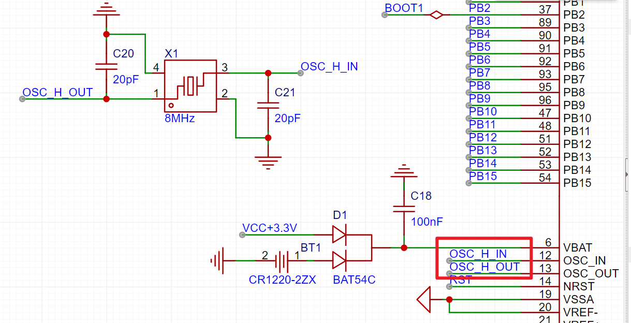The image size is (631, 323).
Task: Click the junction dot at C18 net
Action: (x=404, y=247)
